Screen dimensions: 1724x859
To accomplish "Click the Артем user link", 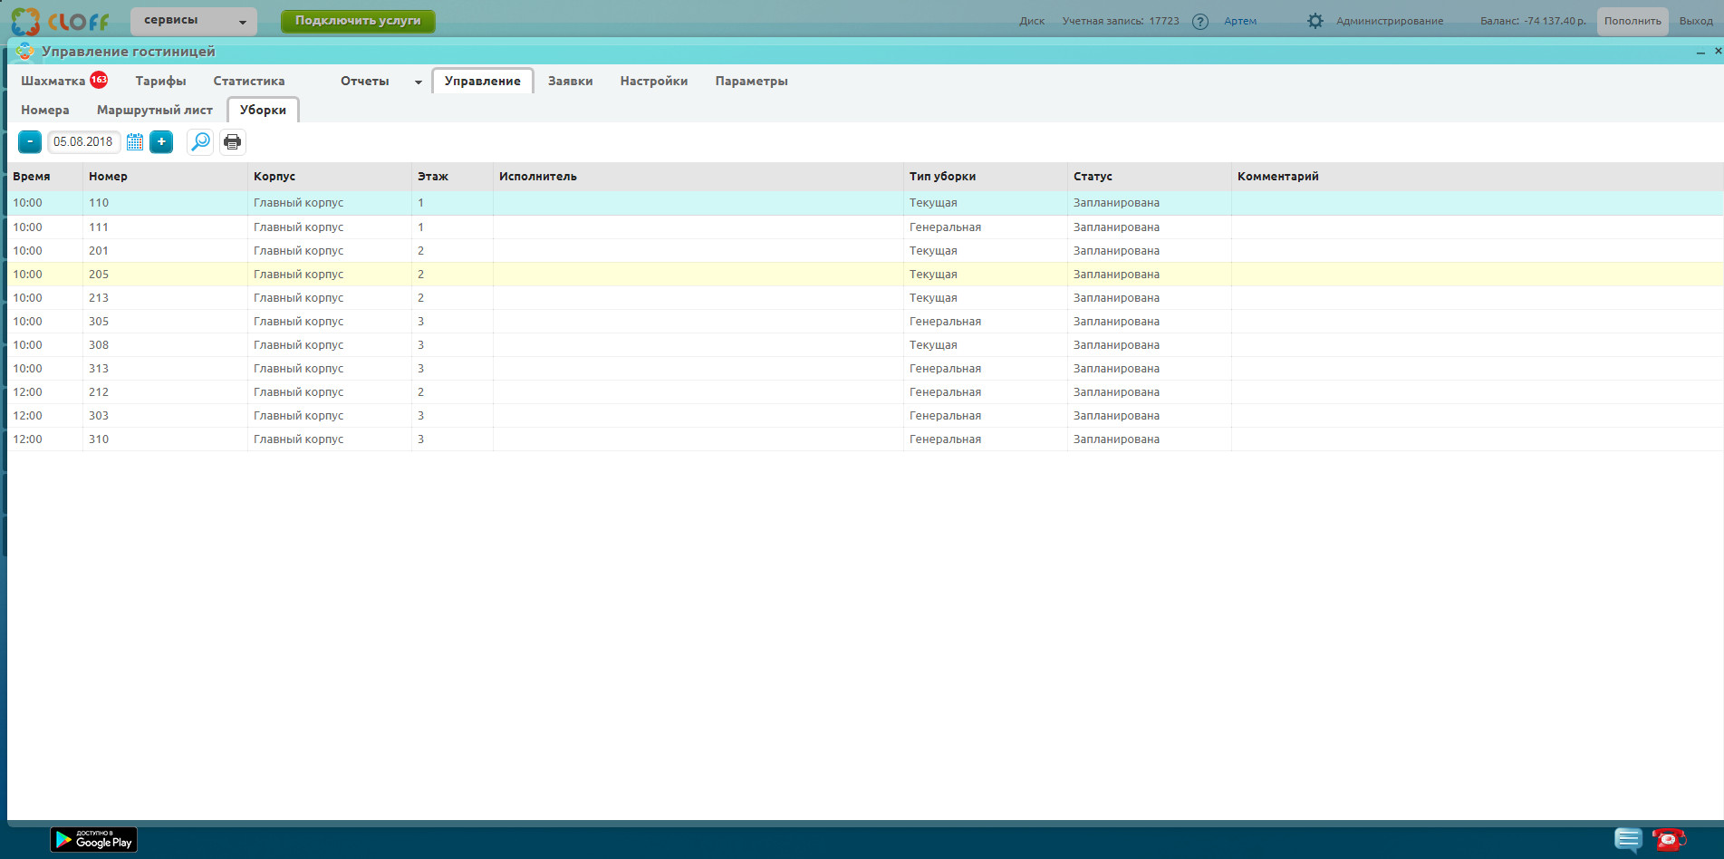I will click(x=1240, y=21).
